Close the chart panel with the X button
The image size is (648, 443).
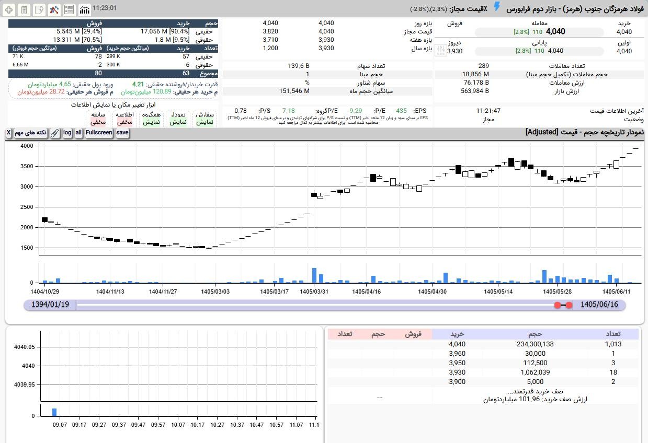8,133
